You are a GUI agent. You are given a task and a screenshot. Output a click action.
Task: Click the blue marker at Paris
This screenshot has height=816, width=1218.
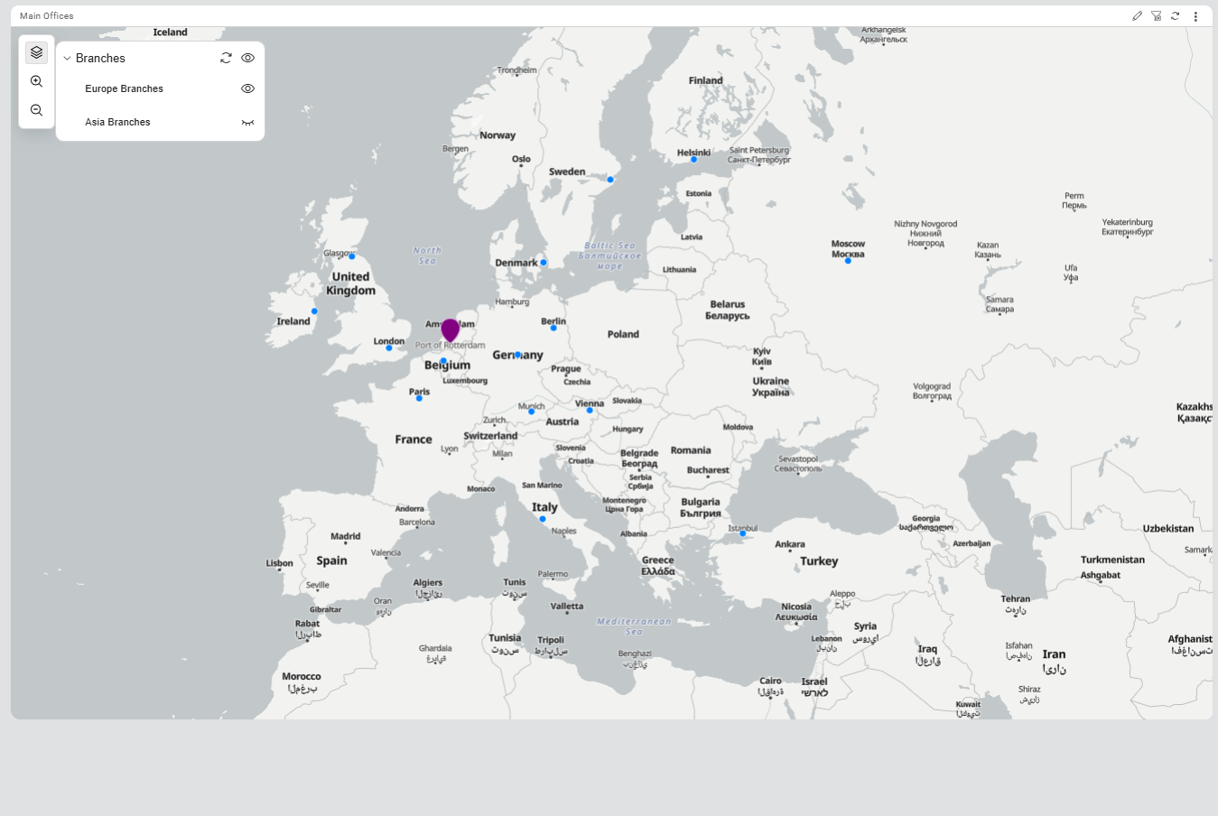[x=419, y=398]
